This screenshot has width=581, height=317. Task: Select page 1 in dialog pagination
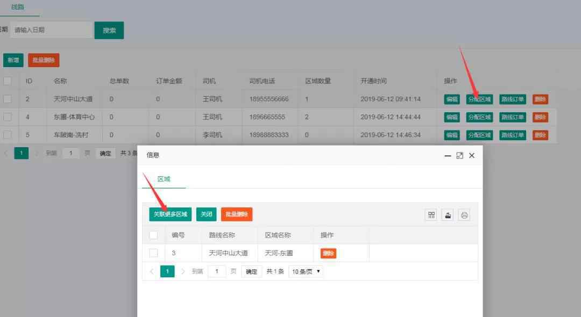(x=167, y=271)
